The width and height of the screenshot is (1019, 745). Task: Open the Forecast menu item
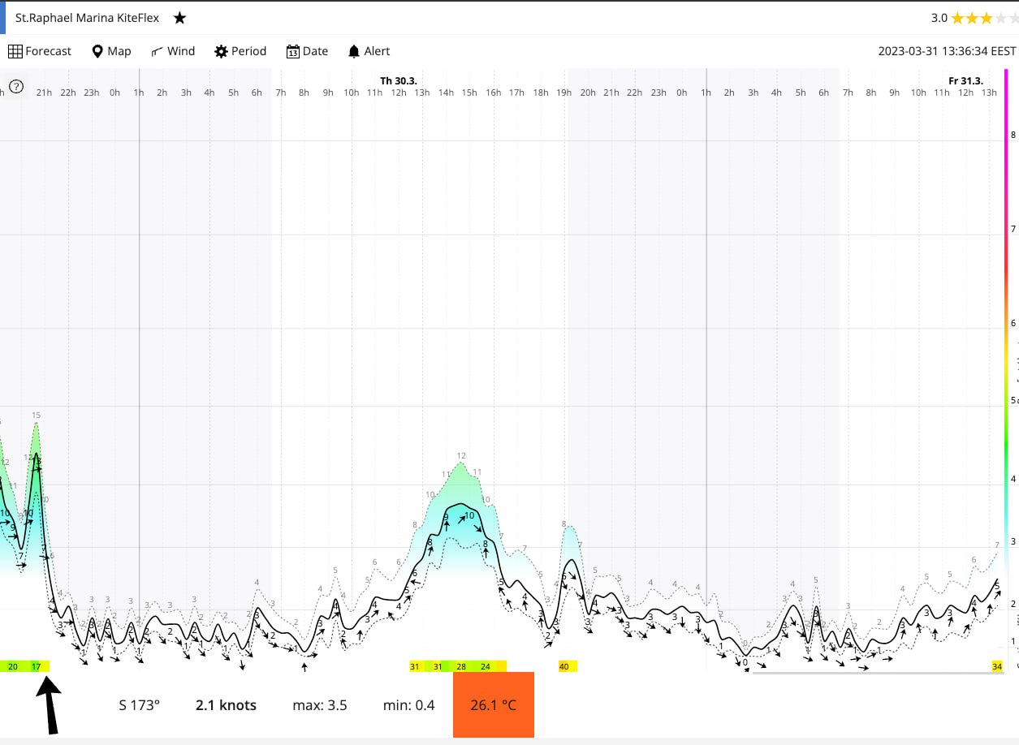tap(48, 51)
